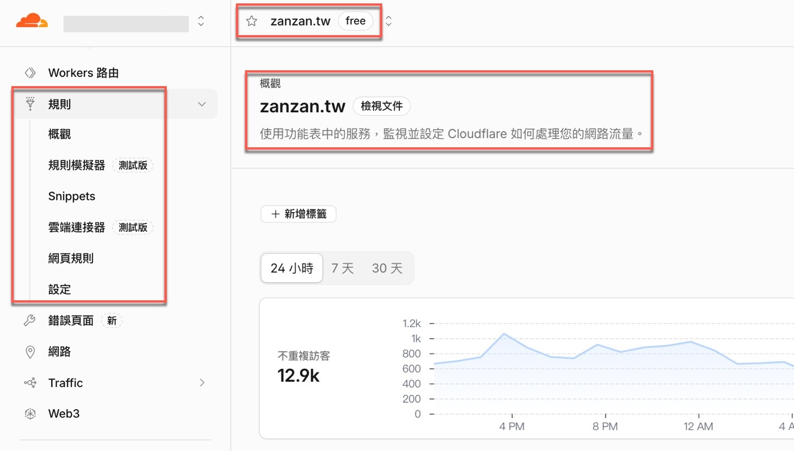The image size is (794, 451).
Task: Select the 30 天 time range tab
Action: pyautogui.click(x=387, y=268)
